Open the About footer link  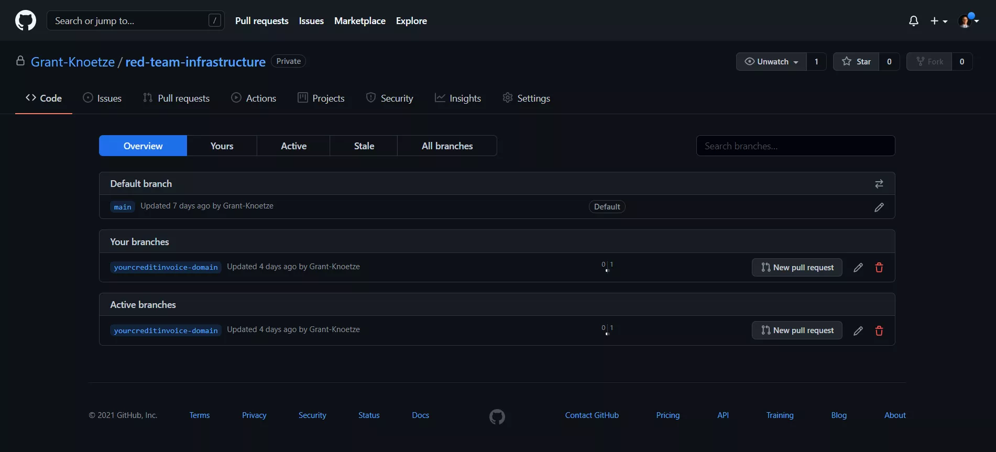[x=895, y=415]
